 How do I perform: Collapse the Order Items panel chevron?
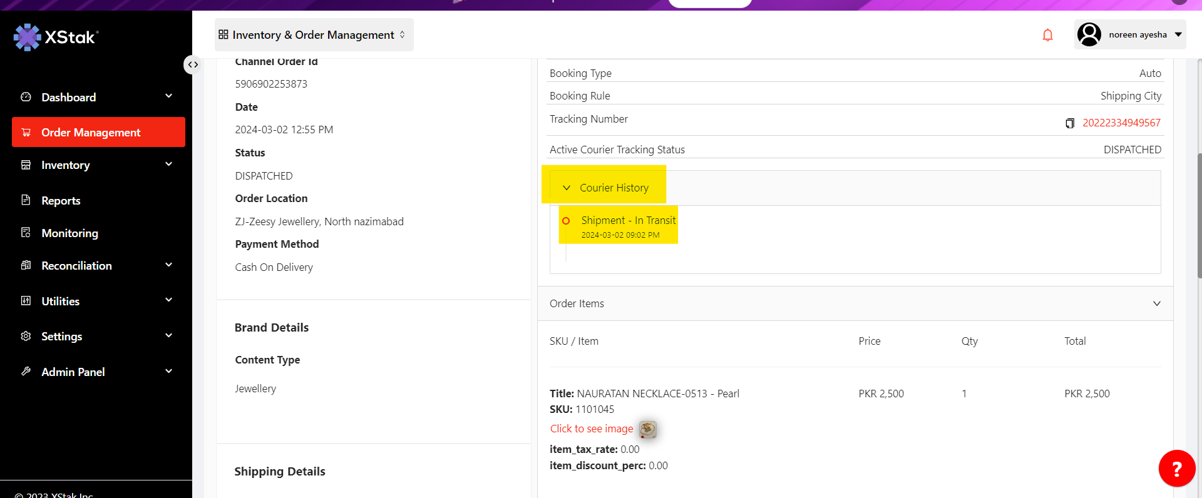point(1156,303)
